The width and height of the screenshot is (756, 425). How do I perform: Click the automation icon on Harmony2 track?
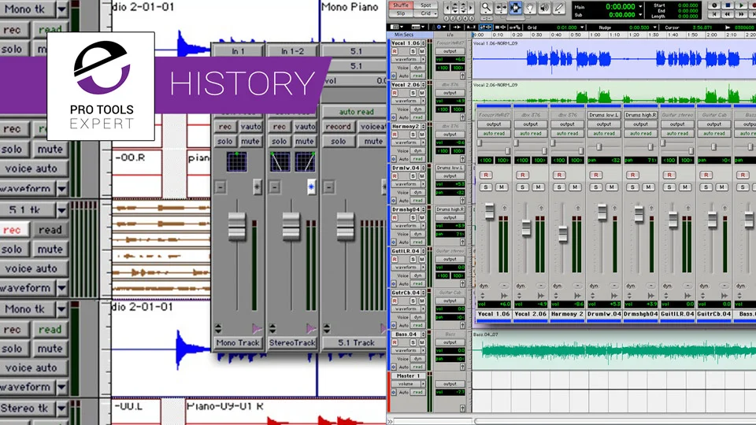click(394, 159)
